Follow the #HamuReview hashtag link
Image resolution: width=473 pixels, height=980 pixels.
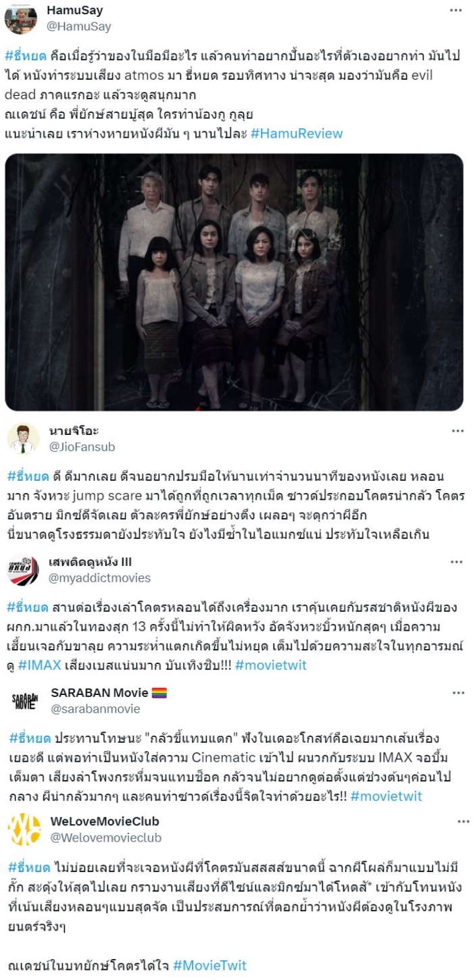296,133
